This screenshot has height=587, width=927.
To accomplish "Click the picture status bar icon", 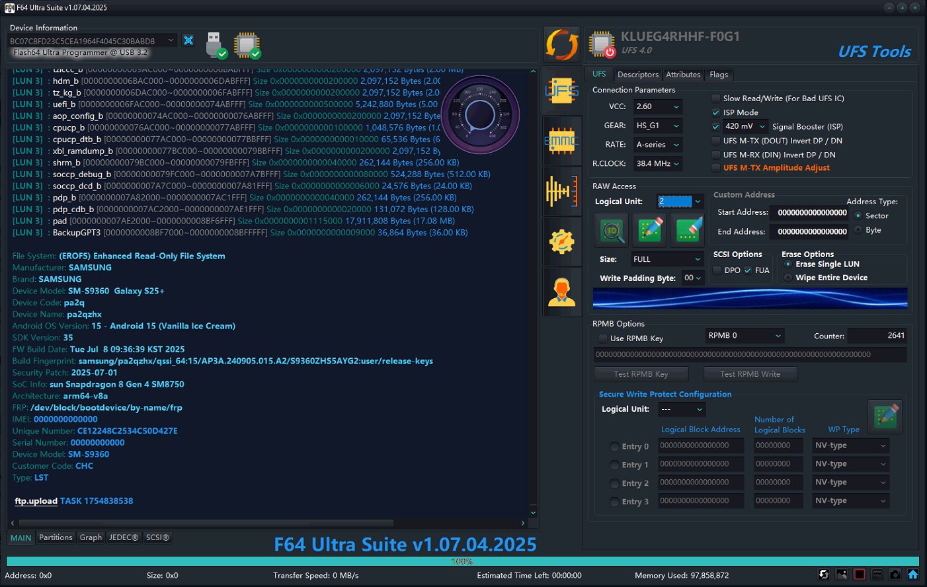I will coord(842,574).
